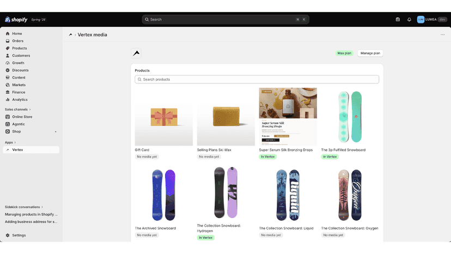The image size is (451, 254).
Task: Focus the global Search field
Action: (x=225, y=20)
